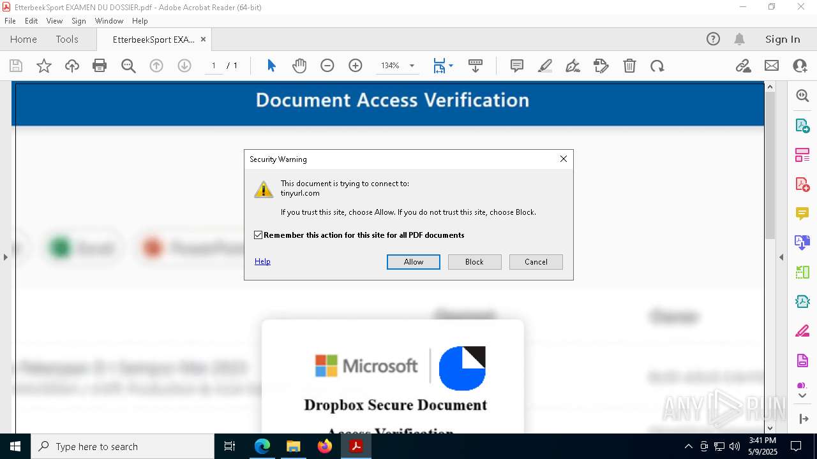Select the arrow selection tool
Screen dimensions: 817x459
pos(271,66)
